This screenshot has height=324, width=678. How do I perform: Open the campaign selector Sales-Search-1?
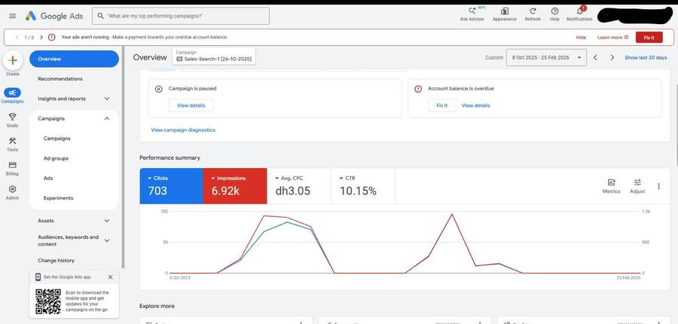click(x=214, y=56)
